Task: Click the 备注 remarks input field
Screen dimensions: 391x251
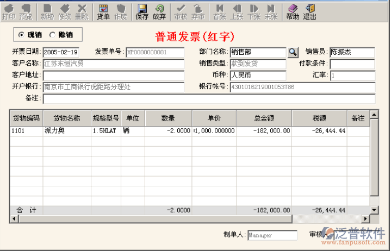Action: tap(209, 99)
